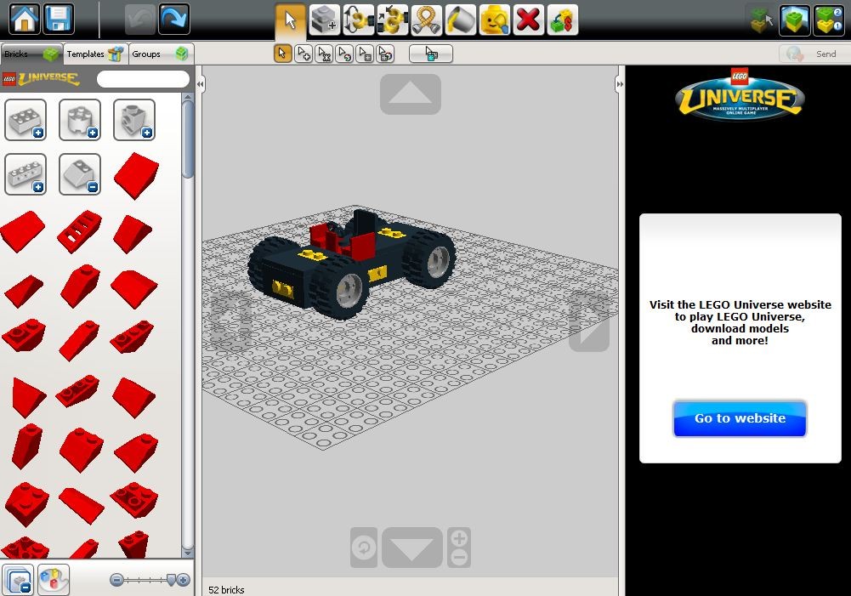Activate the Paint bucket tool

[460, 19]
